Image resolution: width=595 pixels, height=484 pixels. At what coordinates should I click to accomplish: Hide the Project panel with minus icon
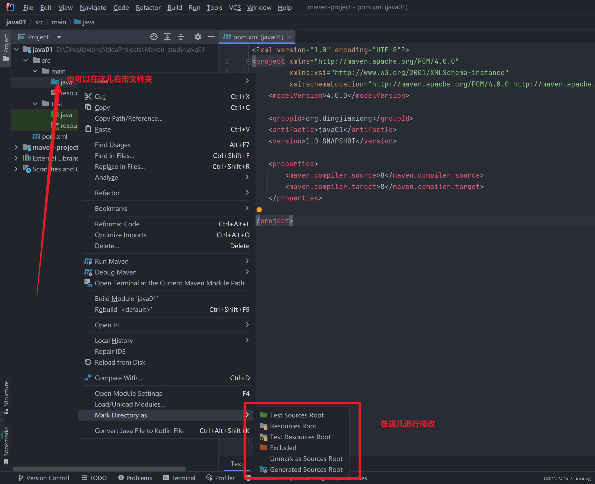(x=211, y=37)
